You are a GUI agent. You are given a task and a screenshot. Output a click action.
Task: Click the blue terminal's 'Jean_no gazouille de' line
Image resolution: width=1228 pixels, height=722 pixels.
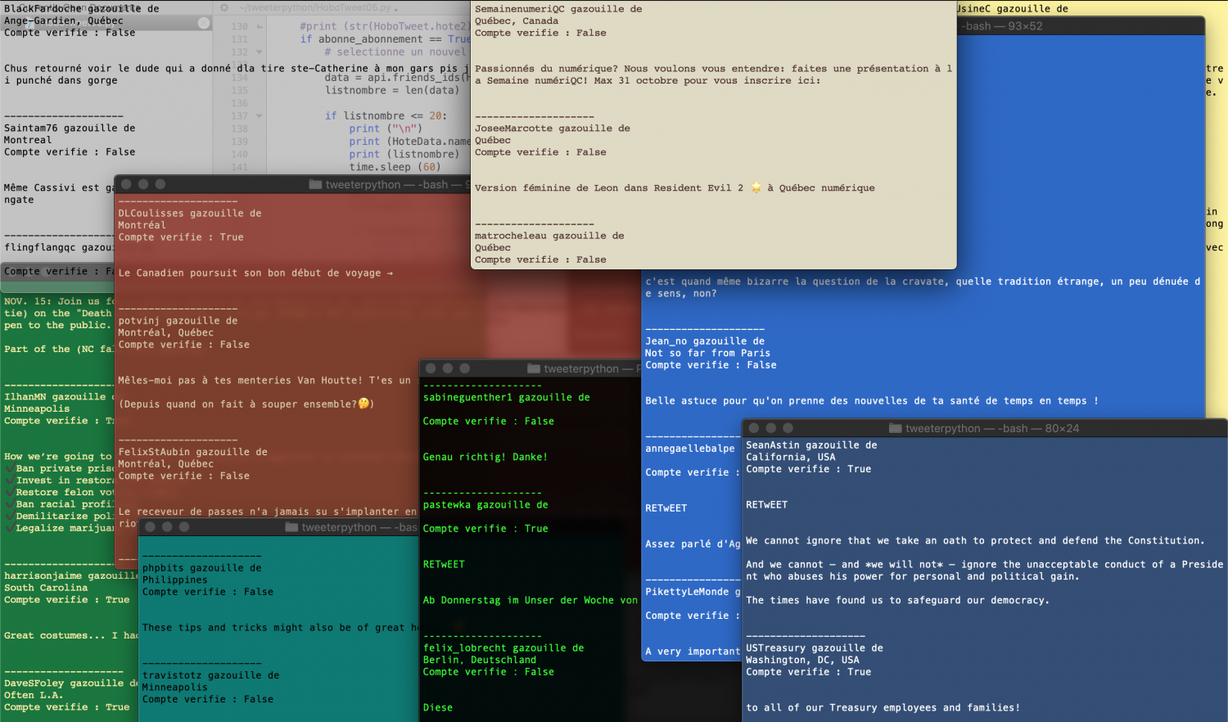point(705,341)
